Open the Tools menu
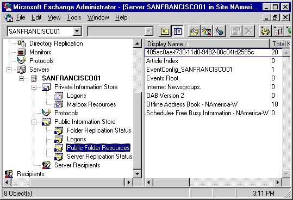Image resolution: width=293 pixels, height=200 pixels. 74,17
